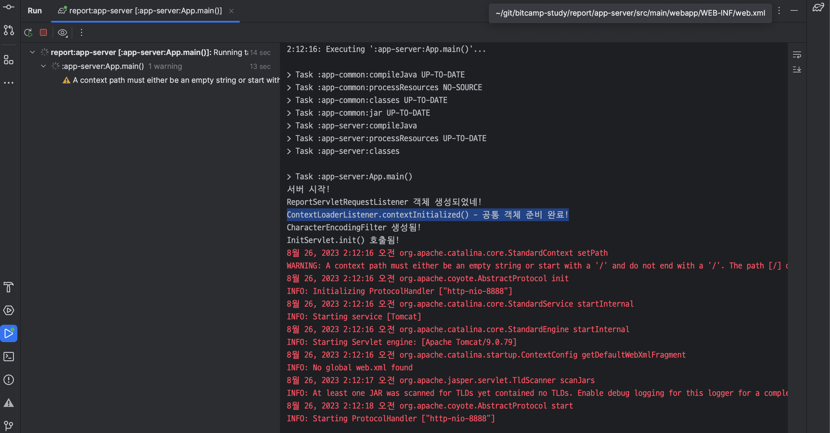Collapse the report:app-server root tree node
This screenshot has height=433, width=830.
tap(32, 52)
